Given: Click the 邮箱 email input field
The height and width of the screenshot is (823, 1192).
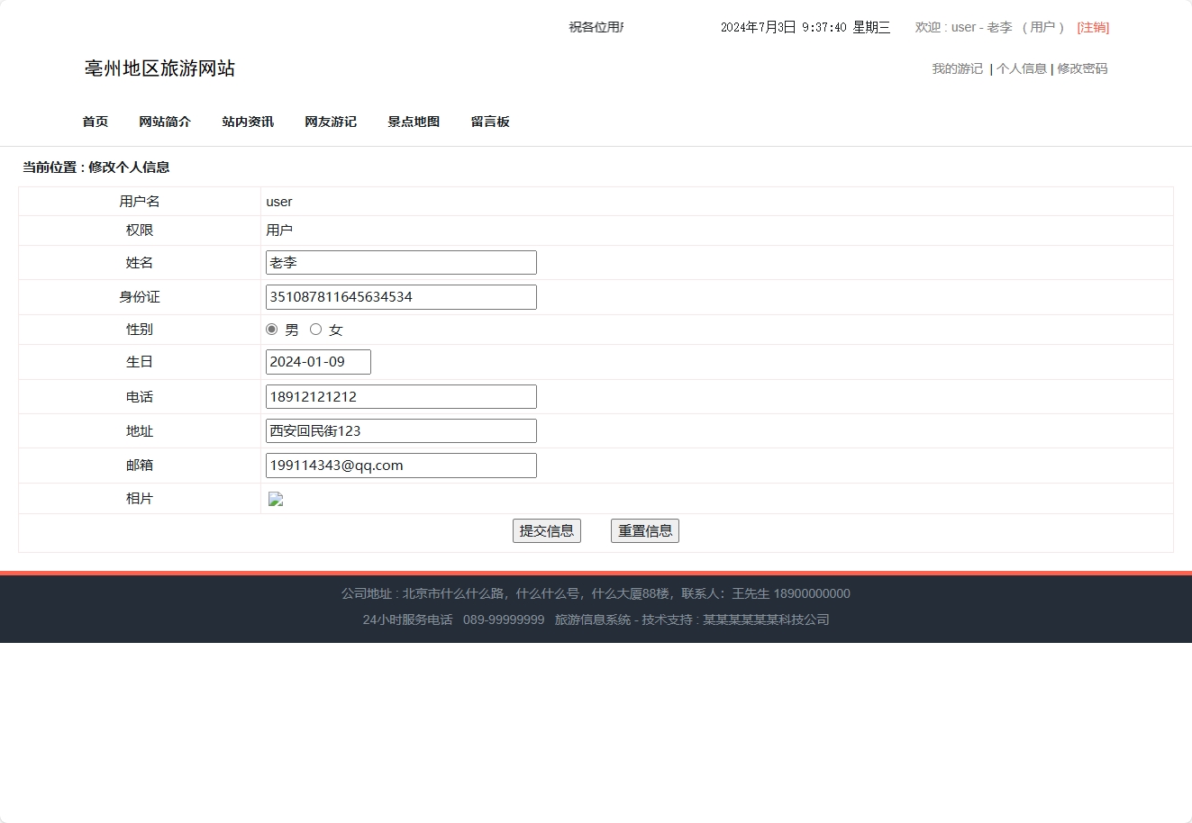Looking at the screenshot, I should click(400, 465).
